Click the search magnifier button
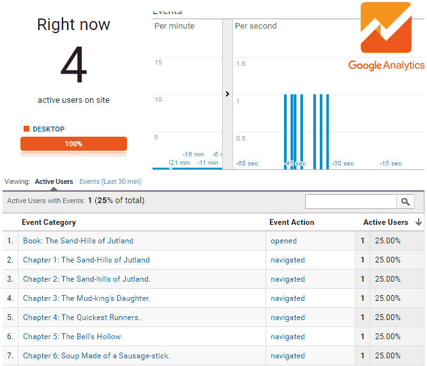The width and height of the screenshot is (427, 366). [405, 202]
